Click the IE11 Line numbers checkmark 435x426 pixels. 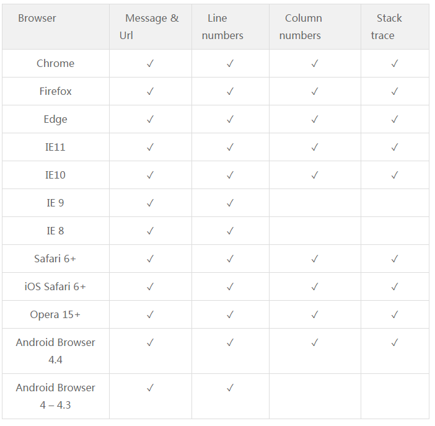[230, 147]
